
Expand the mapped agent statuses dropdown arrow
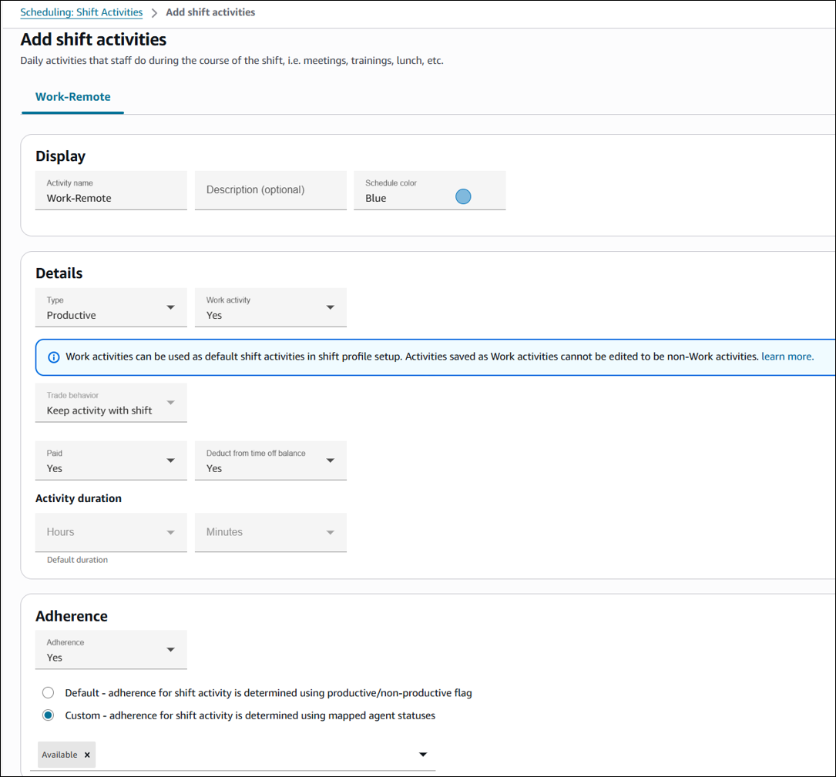(x=422, y=755)
